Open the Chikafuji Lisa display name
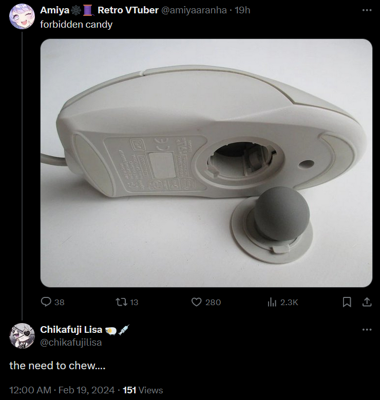 [71, 330]
